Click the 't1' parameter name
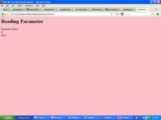 pyautogui.click(x=2, y=32)
